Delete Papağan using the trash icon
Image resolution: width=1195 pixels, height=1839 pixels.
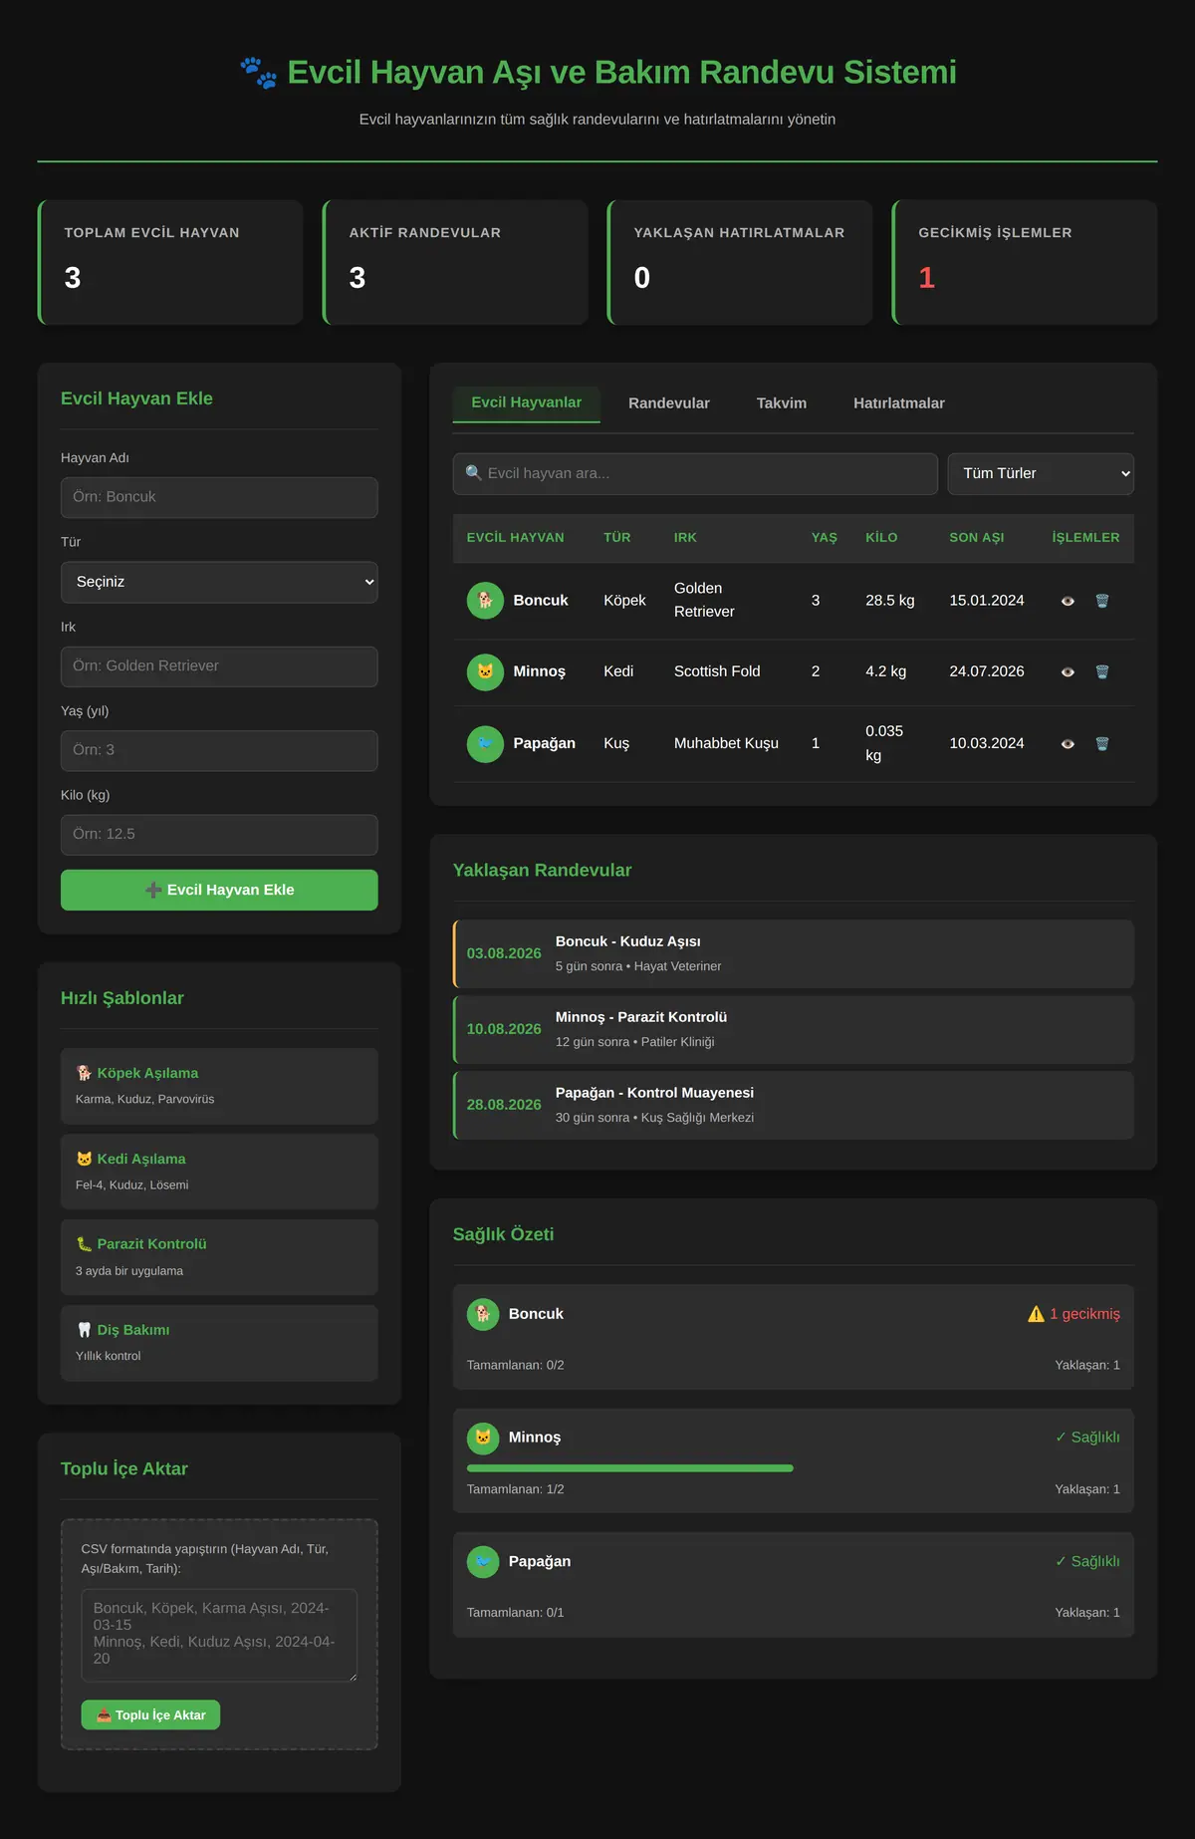pos(1102,743)
